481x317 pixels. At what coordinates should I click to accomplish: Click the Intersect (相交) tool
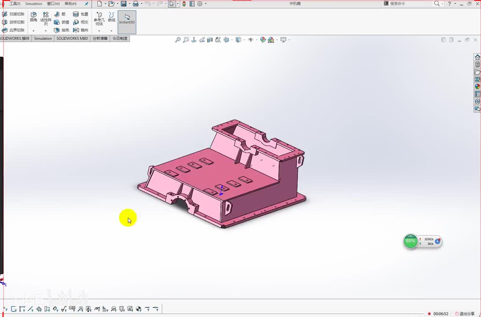coord(80,22)
